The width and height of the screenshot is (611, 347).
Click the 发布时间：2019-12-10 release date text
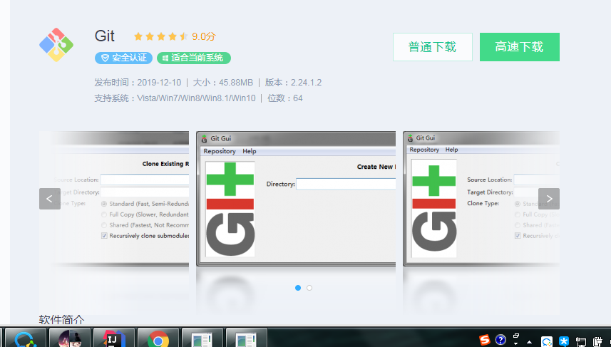click(x=138, y=83)
